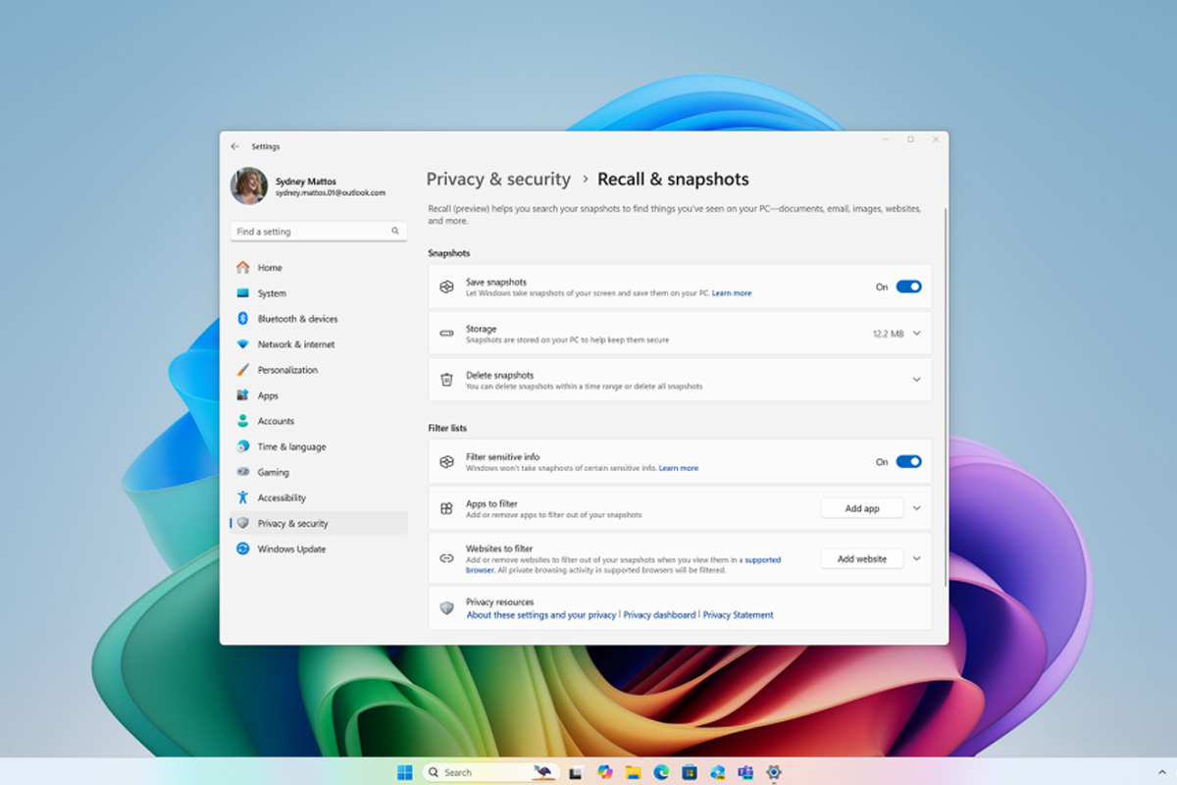The image size is (1177, 785).
Task: Open Gaming settings
Action: (x=319, y=472)
